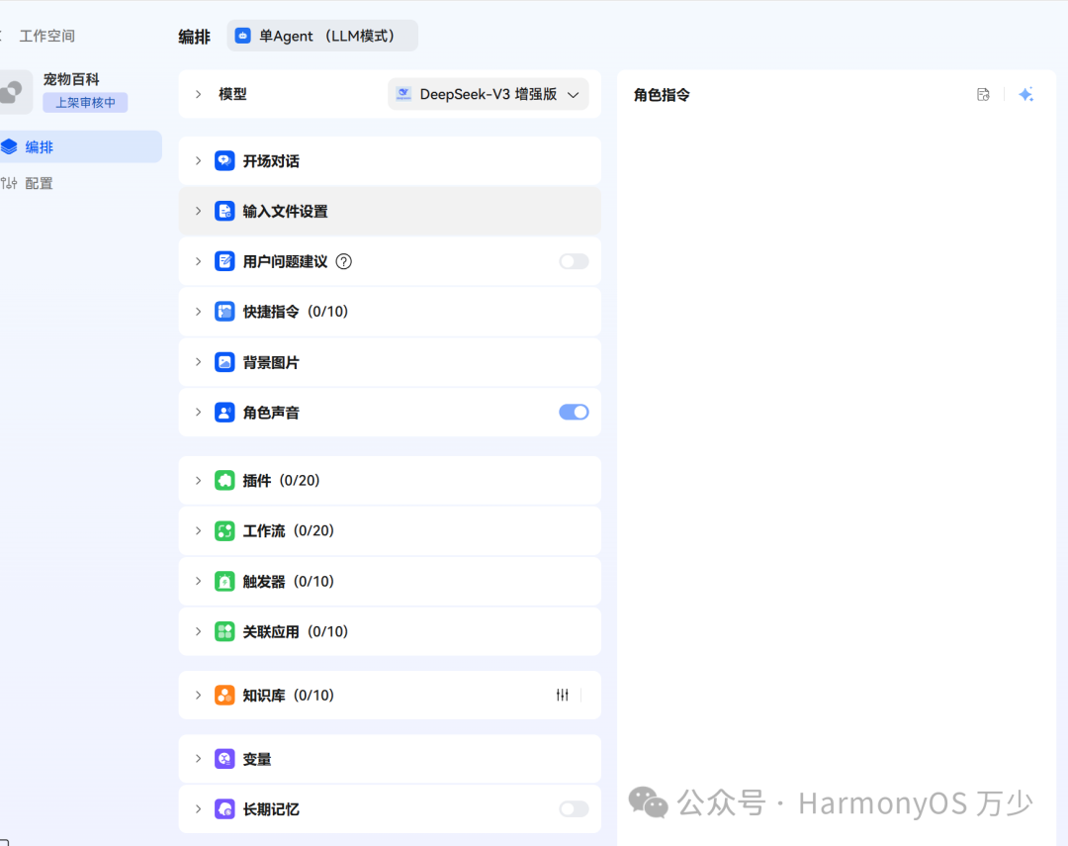
Task: Click the 单Agent（LLM模式） mode button
Action: 322,37
